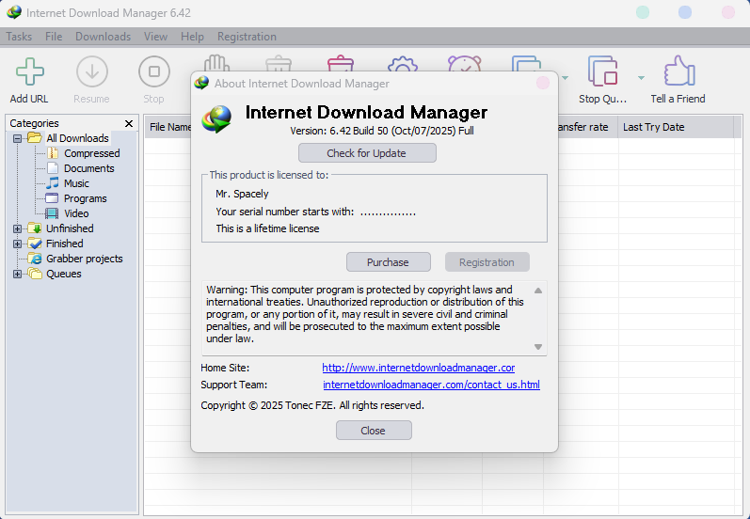750x519 pixels.
Task: Expand the Finished tree node
Action: tap(17, 244)
